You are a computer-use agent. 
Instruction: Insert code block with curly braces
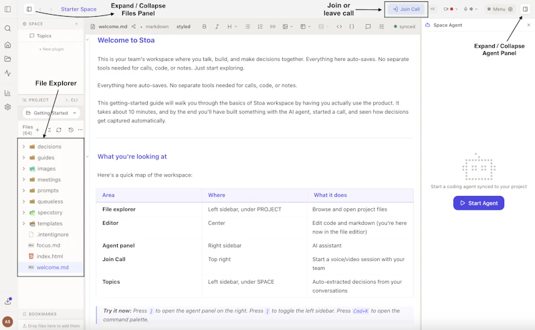pos(352,27)
